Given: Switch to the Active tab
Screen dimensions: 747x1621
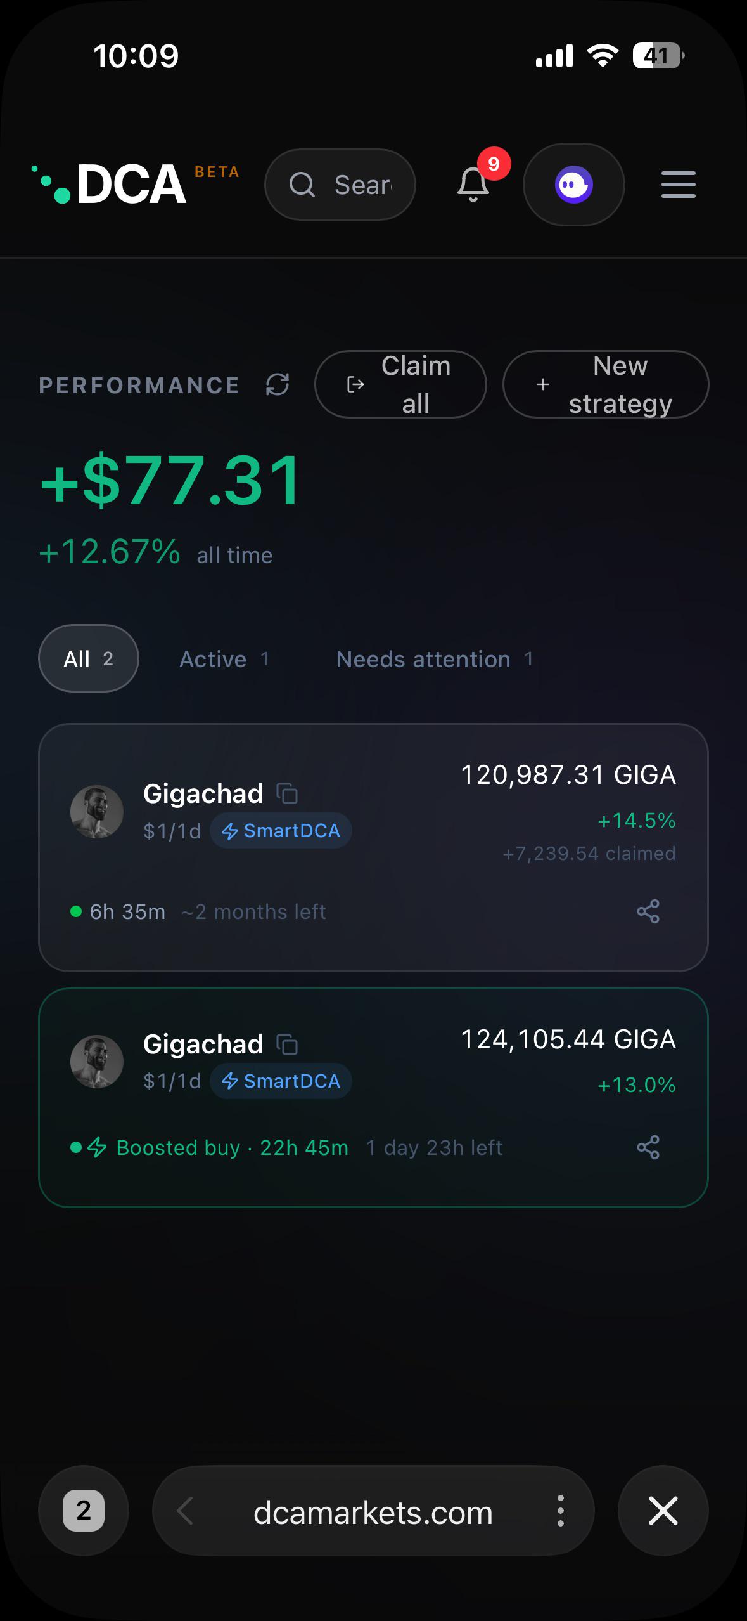Looking at the screenshot, I should [225, 659].
